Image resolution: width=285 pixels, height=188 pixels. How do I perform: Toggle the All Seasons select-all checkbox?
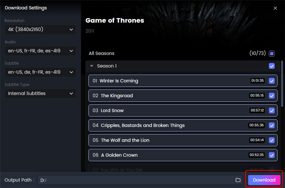point(272,53)
